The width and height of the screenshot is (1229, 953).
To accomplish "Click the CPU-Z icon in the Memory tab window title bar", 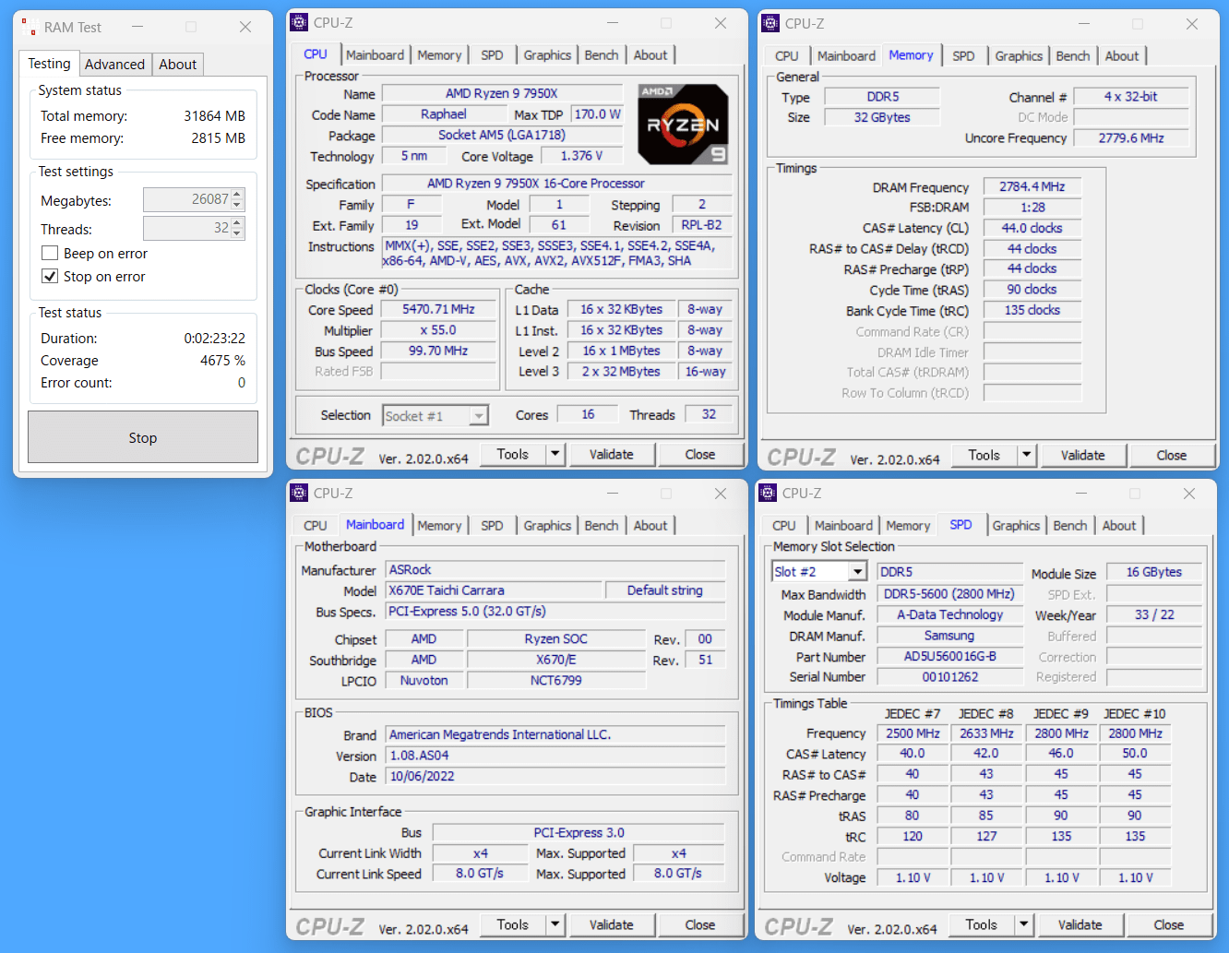I will pos(770,24).
